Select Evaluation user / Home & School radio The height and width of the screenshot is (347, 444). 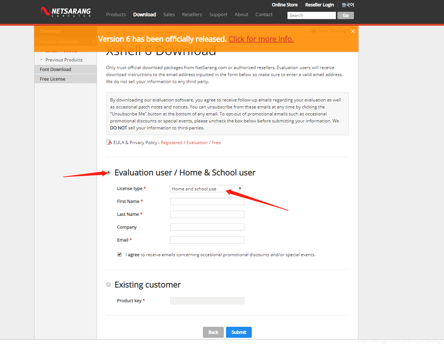point(108,172)
